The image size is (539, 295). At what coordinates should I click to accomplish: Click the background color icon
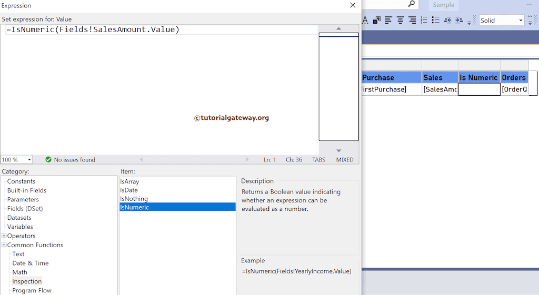(377, 21)
